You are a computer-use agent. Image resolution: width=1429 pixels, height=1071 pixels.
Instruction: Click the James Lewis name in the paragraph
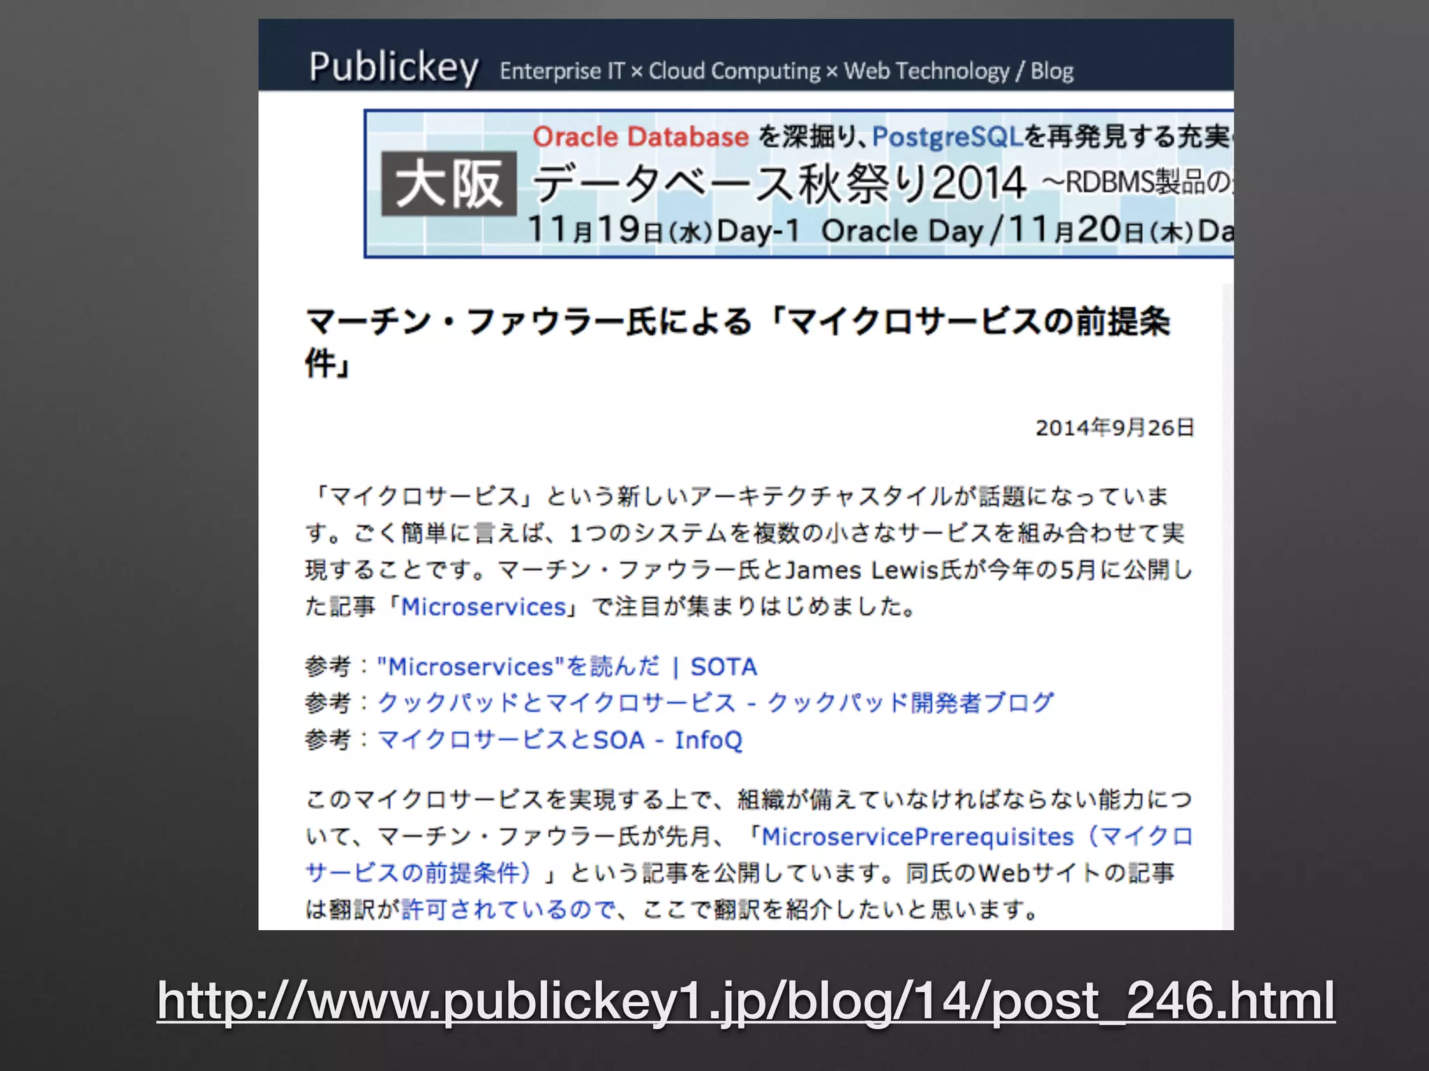(x=861, y=570)
